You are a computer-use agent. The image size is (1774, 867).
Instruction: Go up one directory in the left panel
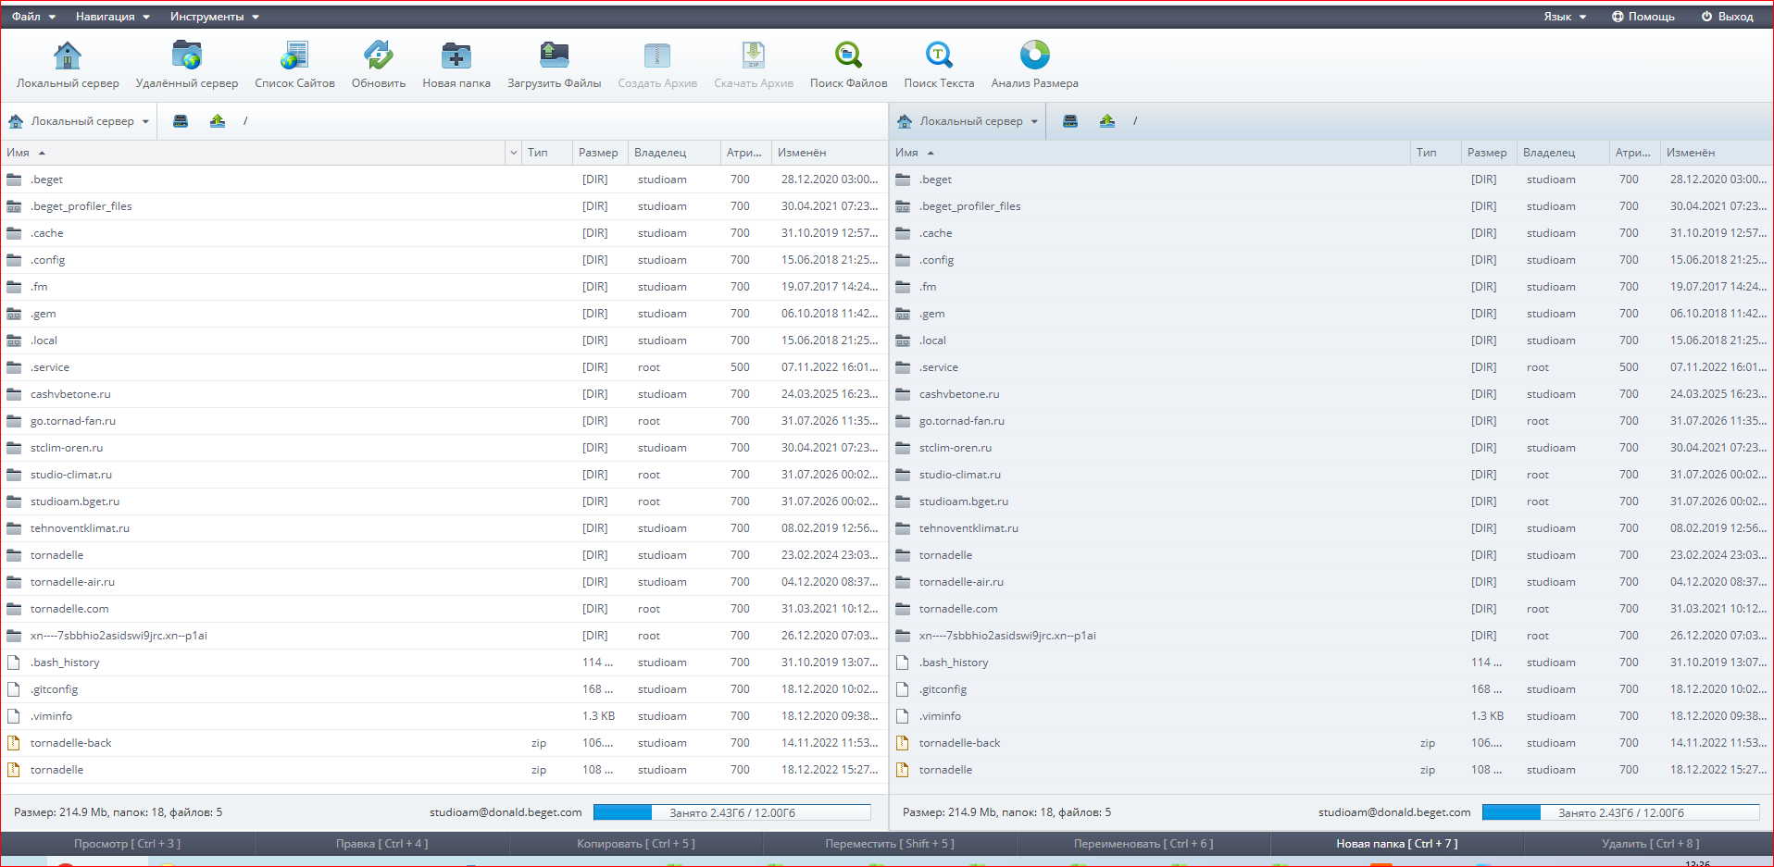click(x=218, y=121)
